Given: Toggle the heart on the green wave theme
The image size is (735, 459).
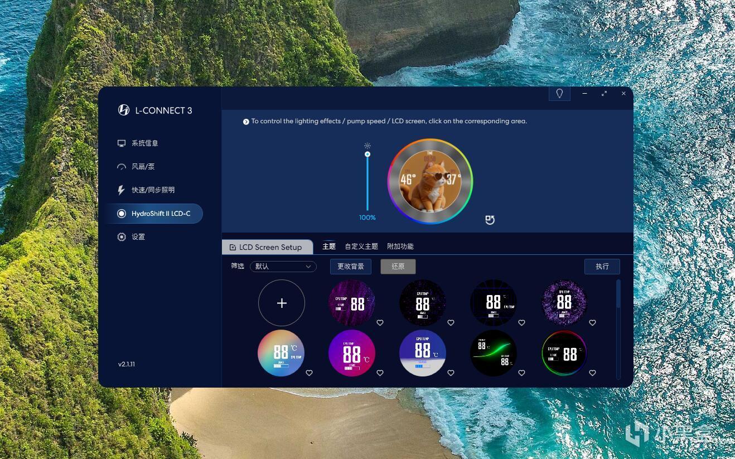Looking at the screenshot, I should (x=521, y=373).
